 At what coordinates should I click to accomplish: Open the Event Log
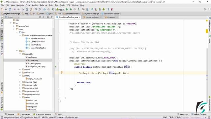183,114
